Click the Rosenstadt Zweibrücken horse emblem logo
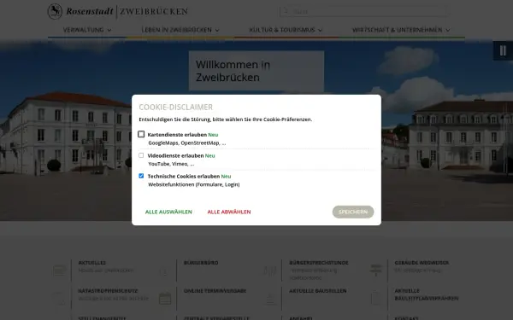Image resolution: width=513 pixels, height=320 pixels. click(x=55, y=11)
